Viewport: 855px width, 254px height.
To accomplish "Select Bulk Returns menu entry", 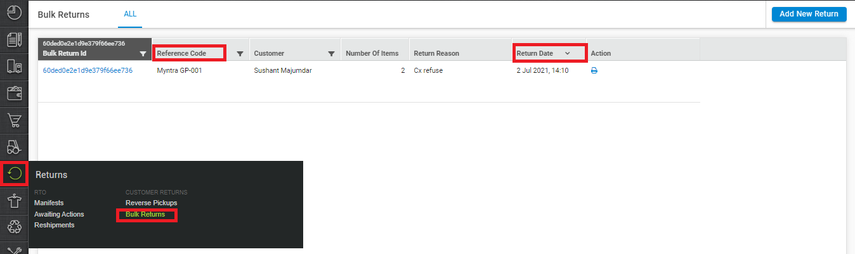I will tap(145, 214).
